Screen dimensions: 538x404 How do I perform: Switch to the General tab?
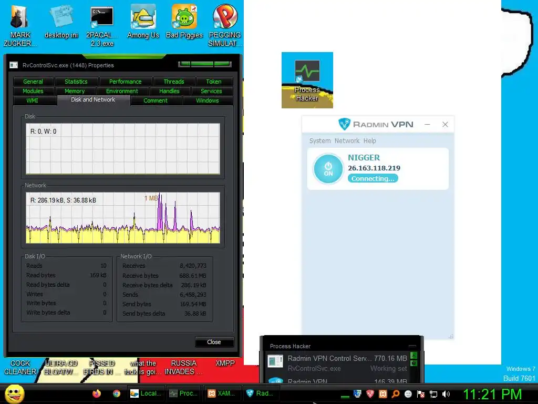click(33, 82)
